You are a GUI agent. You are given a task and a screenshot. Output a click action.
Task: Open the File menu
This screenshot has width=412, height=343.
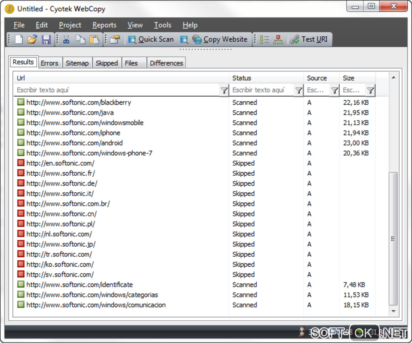point(19,25)
